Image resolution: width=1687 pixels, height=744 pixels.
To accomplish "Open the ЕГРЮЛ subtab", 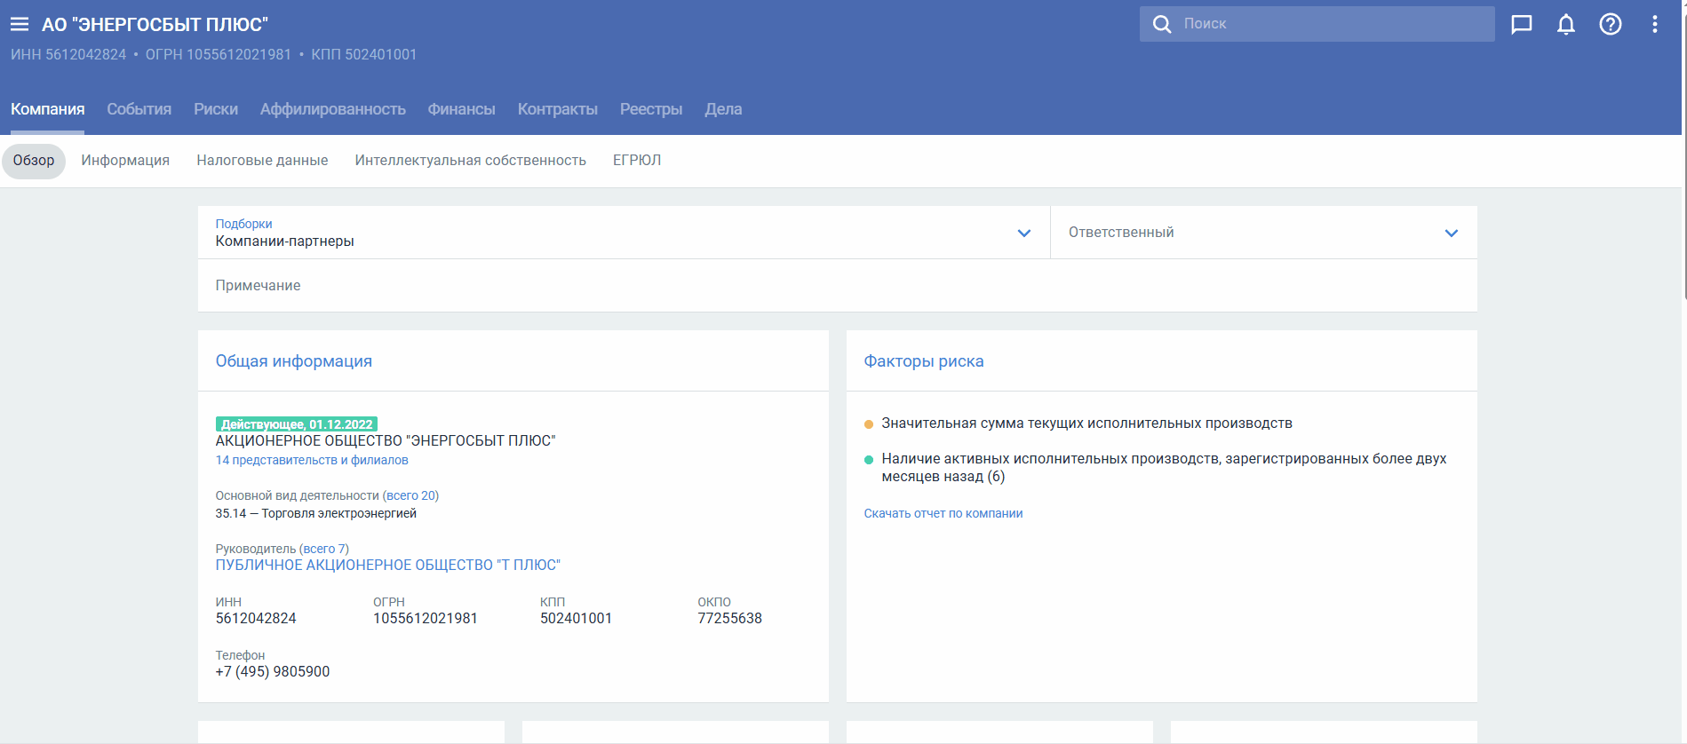I will (636, 161).
